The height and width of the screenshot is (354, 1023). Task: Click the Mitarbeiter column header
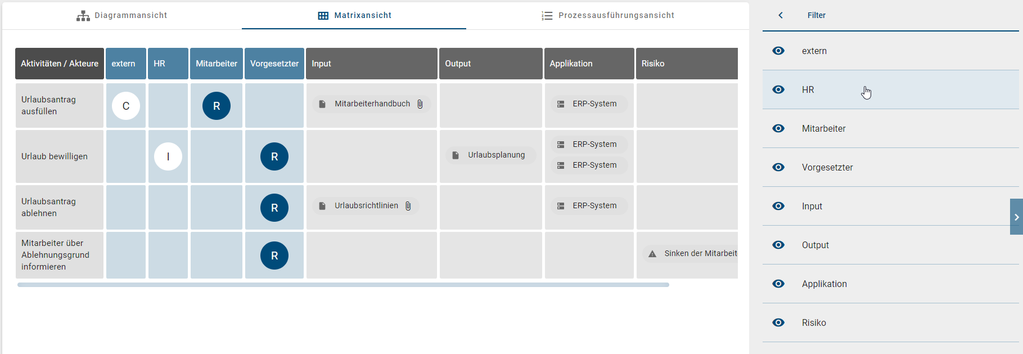pyautogui.click(x=217, y=64)
